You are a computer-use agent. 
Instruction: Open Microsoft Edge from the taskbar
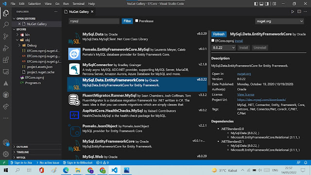pyautogui.click(x=66, y=170)
